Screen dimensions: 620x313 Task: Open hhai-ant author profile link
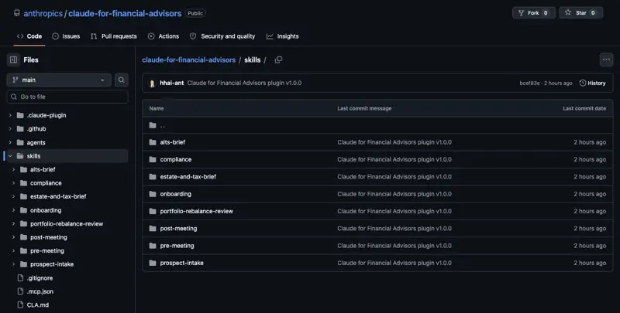coord(171,83)
